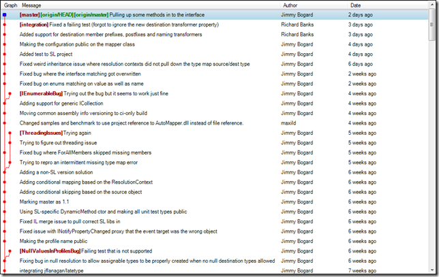Click the Graph column header
439x277 pixels.
tap(10, 5)
